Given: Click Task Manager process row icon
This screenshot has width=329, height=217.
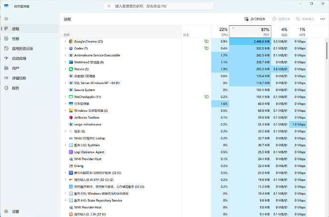Looking at the screenshot, I should click(71, 104).
